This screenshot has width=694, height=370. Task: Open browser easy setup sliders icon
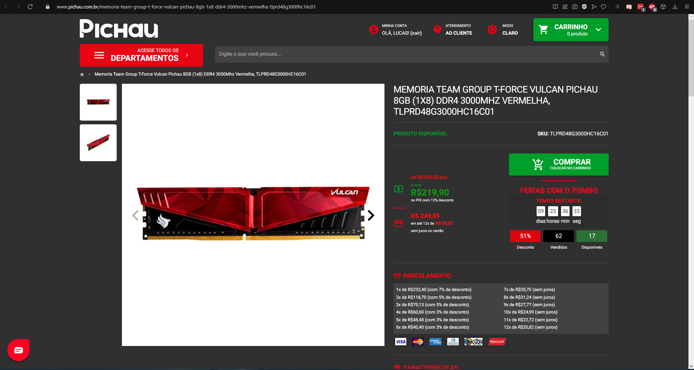(x=687, y=7)
